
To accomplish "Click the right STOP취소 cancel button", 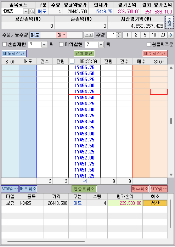I will (x=159, y=189).
